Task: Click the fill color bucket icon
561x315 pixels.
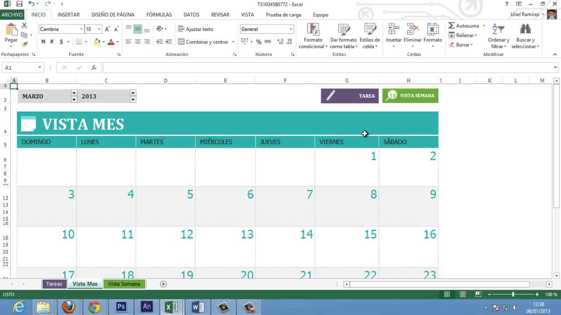Action: pyautogui.click(x=97, y=42)
